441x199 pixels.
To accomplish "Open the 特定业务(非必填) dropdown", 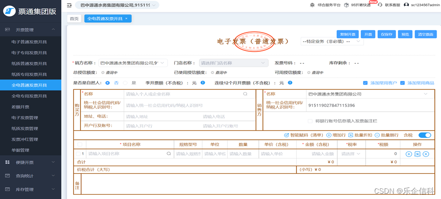I will [332, 41].
